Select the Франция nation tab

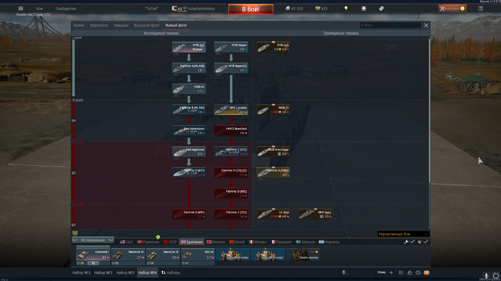281,242
